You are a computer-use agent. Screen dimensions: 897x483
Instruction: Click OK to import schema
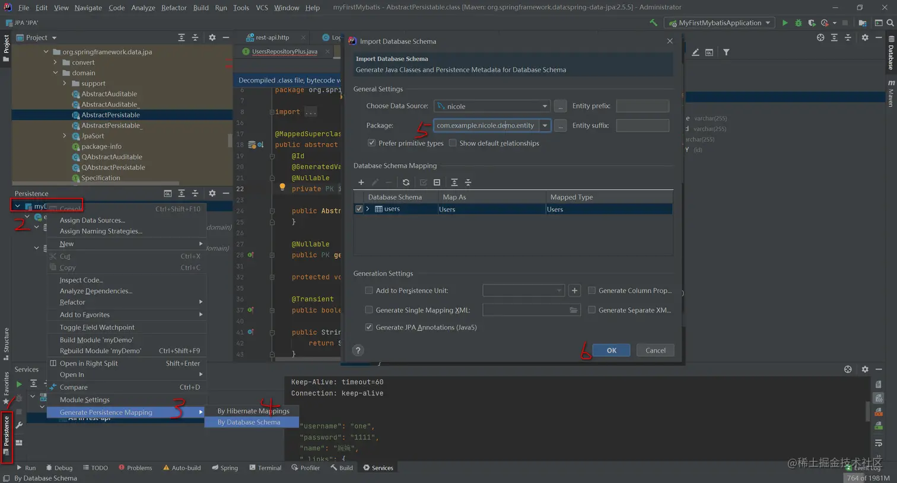point(611,350)
